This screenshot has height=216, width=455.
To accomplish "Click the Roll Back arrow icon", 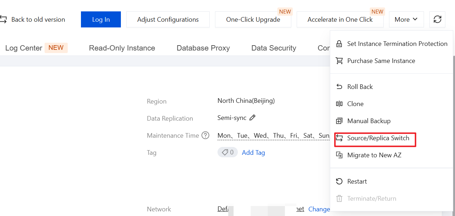I will 339,87.
